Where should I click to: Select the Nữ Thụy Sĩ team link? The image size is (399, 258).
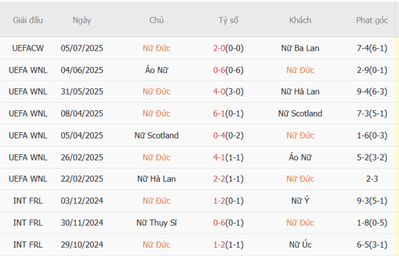point(157,223)
